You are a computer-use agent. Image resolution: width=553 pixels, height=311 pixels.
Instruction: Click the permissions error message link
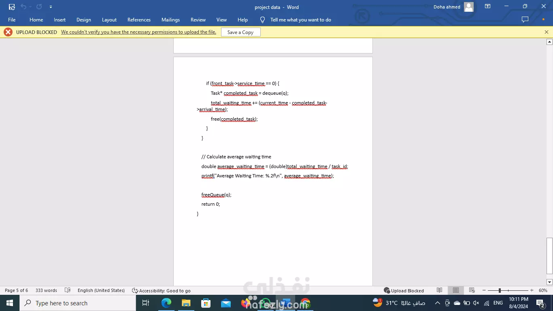click(138, 32)
